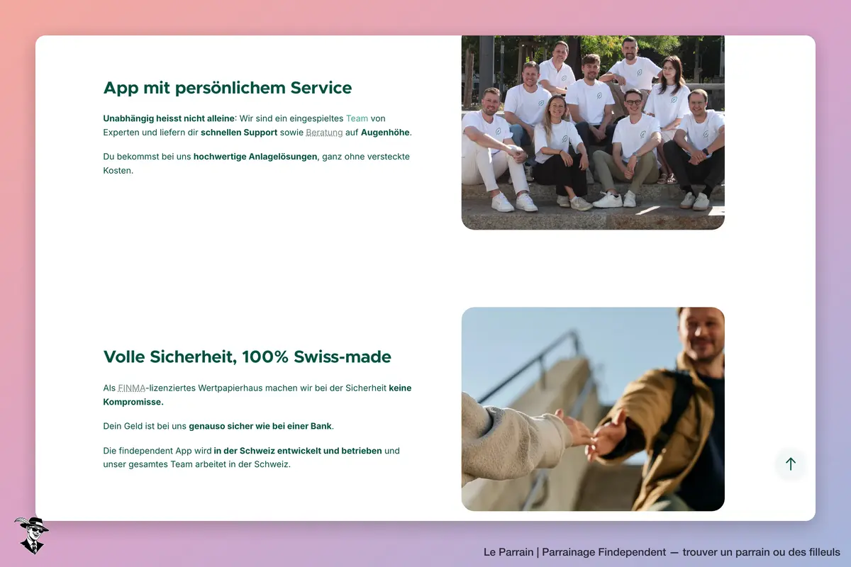Click heading App mit persönlichem Service

(x=228, y=88)
